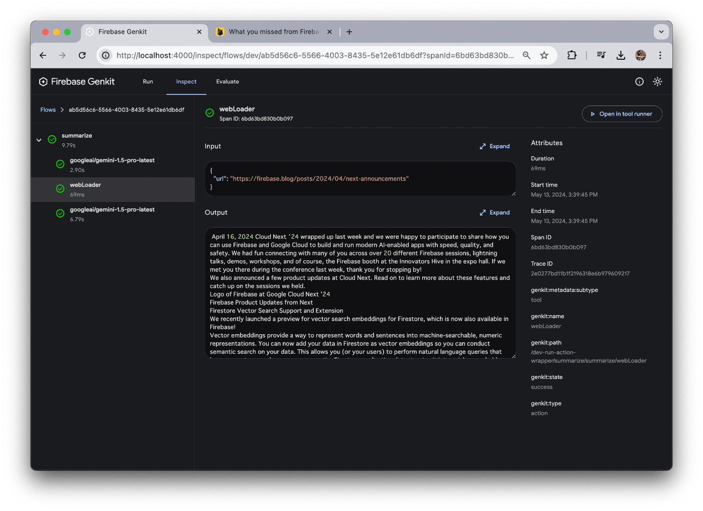Click the webLoader header success check icon

tap(210, 113)
